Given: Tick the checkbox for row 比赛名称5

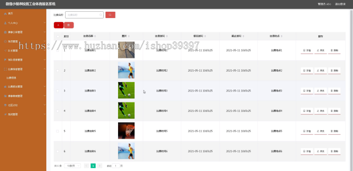Looking at the screenshot, I should pyautogui.click(x=58, y=131).
